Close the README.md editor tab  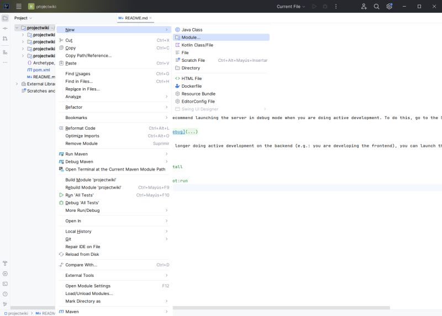(150, 18)
